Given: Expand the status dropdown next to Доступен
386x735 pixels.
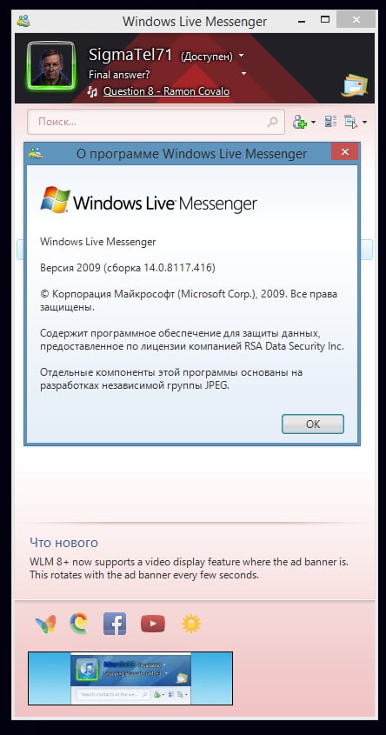Looking at the screenshot, I should 242,56.
